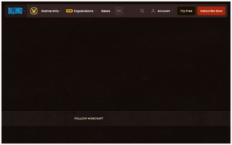Click the yellow NEW badge

[x=69, y=11]
